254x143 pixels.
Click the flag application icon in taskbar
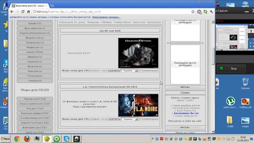click(37, 139)
